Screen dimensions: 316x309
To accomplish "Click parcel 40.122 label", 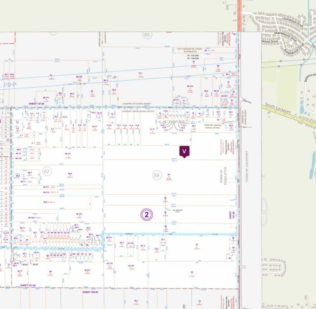I will tap(79, 77).
